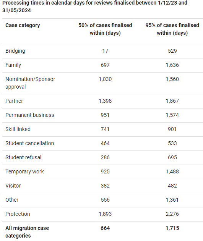This screenshot has height=241, width=203.
Task: Select 'All migration case categories' total label
Action: (x=27, y=232)
